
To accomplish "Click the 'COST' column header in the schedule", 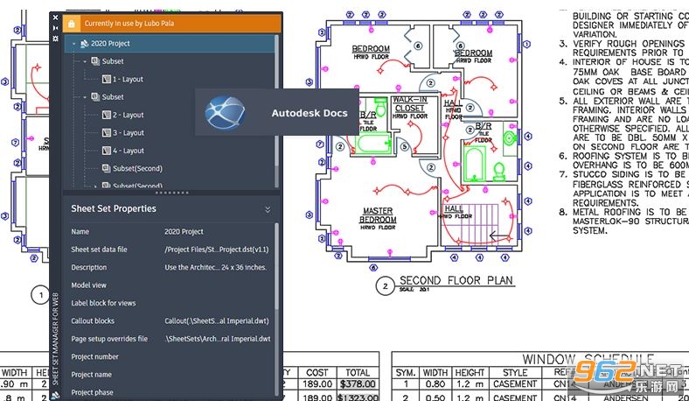I will [317, 372].
